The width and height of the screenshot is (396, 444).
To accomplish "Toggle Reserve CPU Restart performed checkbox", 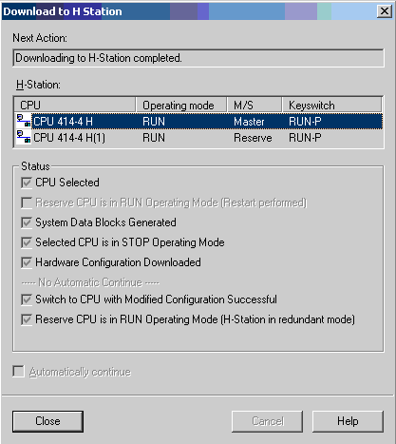I will tap(27, 203).
